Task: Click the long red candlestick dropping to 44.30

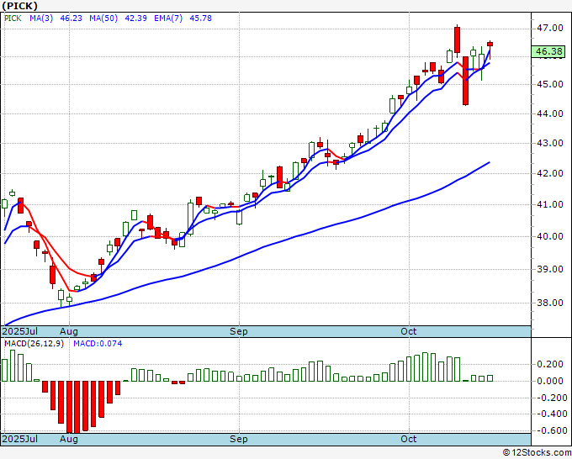Action: (465, 81)
